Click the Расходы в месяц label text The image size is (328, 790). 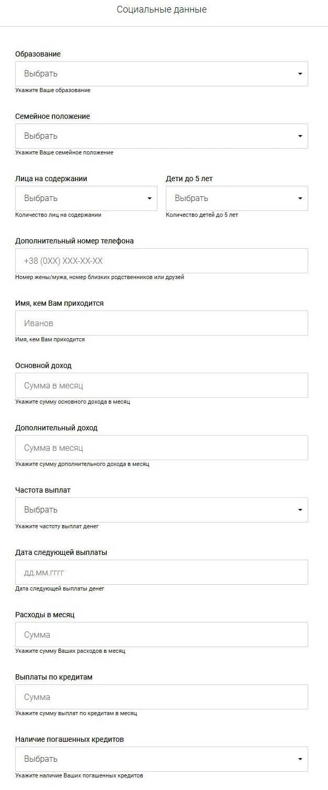pyautogui.click(x=45, y=615)
